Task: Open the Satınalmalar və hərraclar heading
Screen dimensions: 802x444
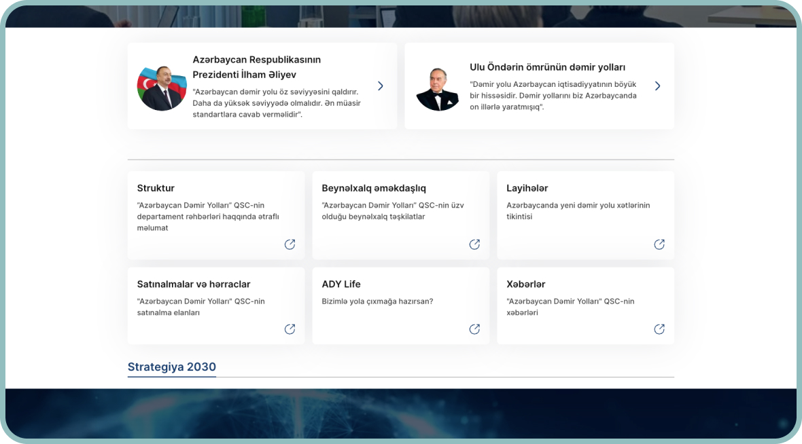Action: point(194,284)
